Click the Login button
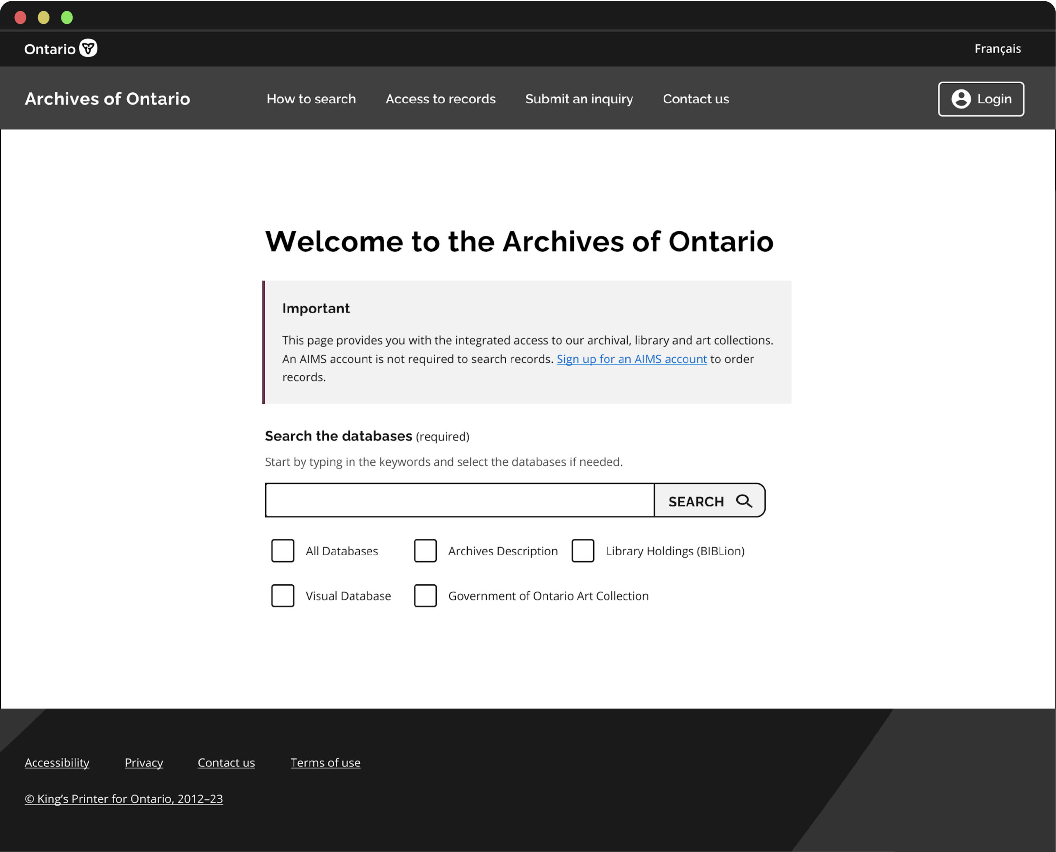 click(x=981, y=99)
